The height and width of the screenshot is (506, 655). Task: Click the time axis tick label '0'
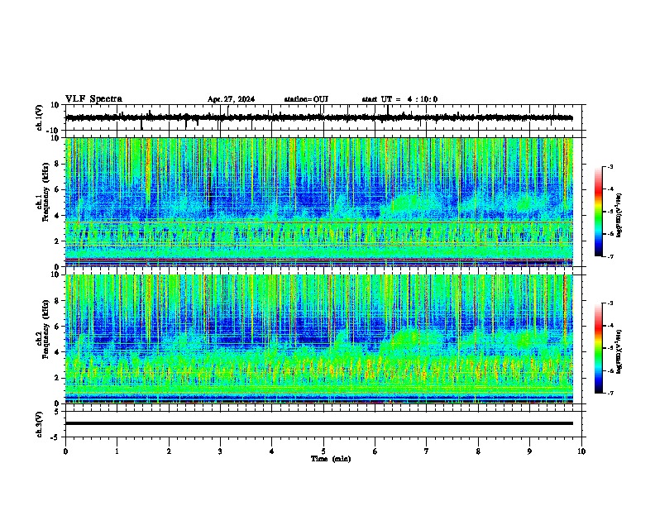(65, 451)
